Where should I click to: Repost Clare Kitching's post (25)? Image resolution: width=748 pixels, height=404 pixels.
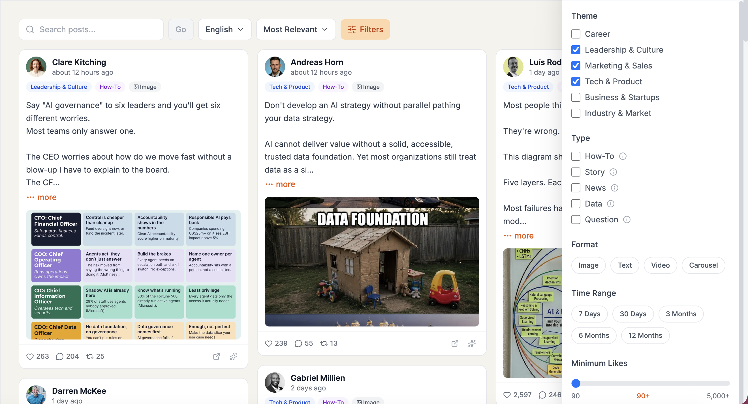90,356
